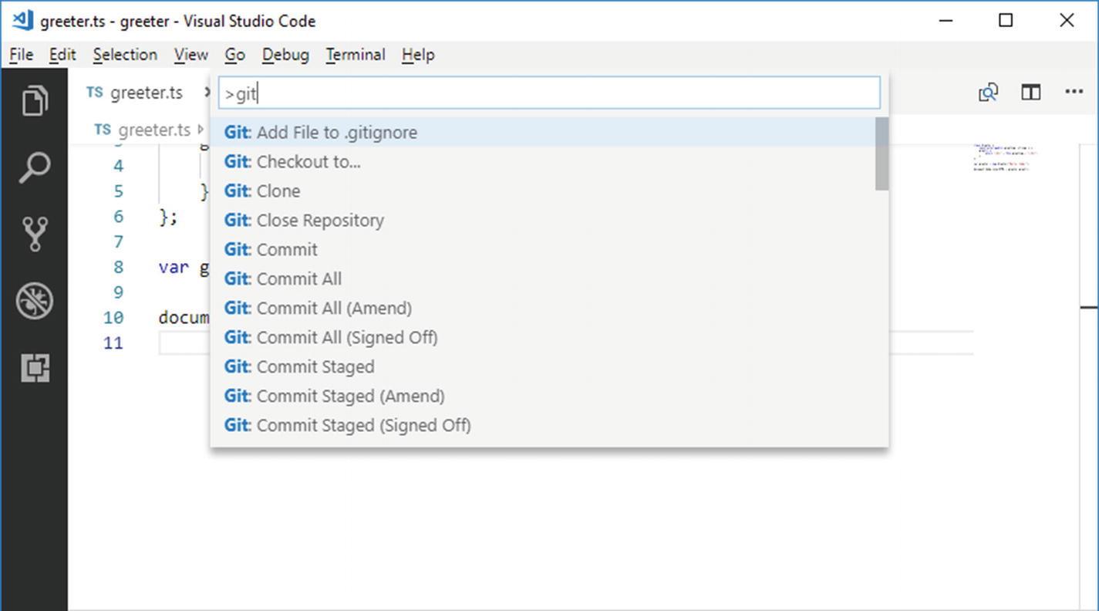Viewport: 1099px width, 611px height.
Task: Open the Terminal menu
Action: tap(355, 55)
